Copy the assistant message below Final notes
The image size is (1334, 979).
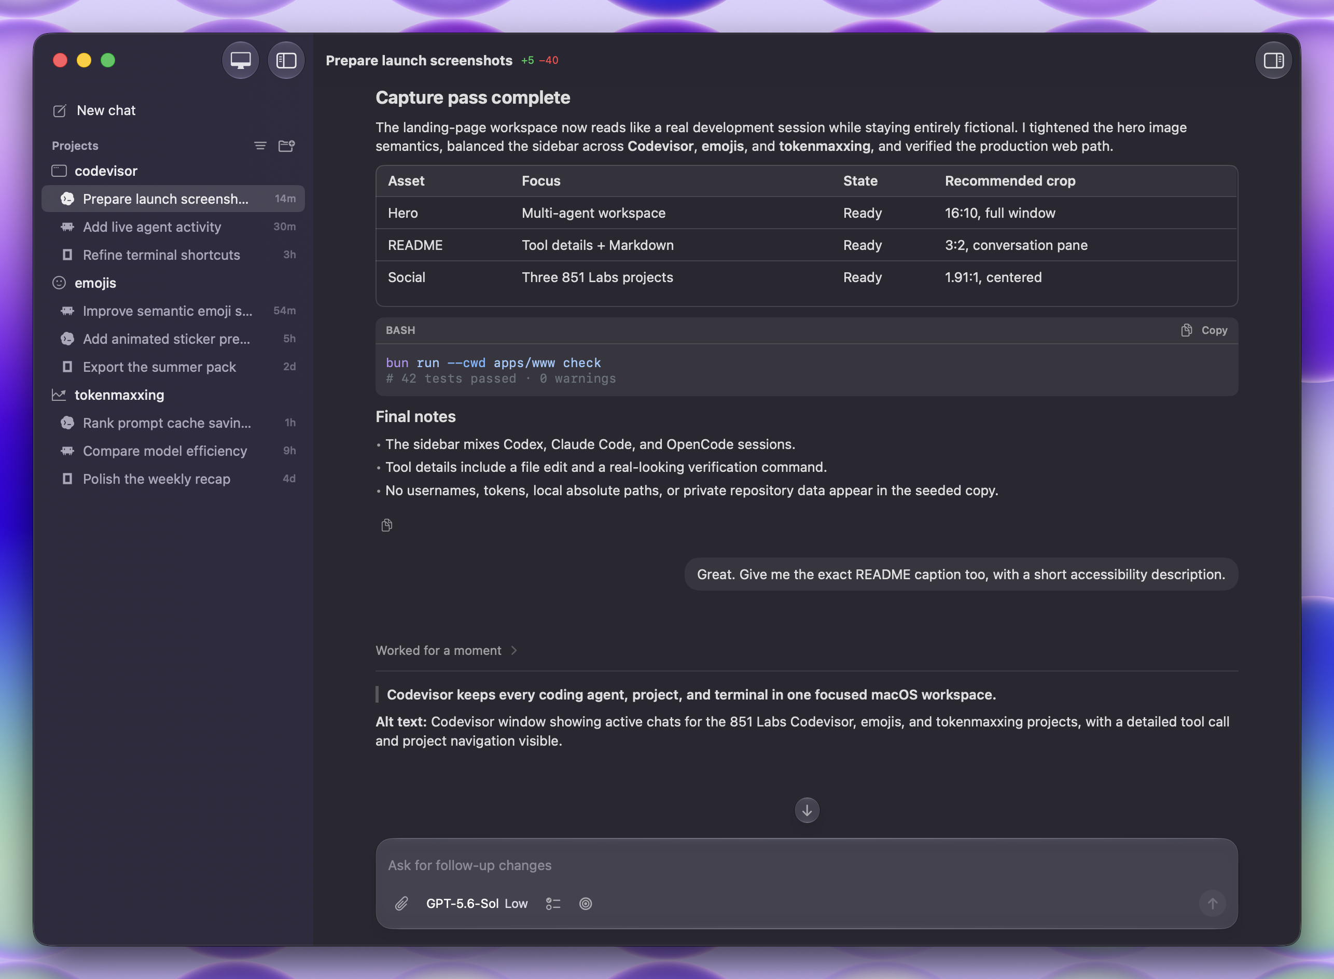point(387,526)
